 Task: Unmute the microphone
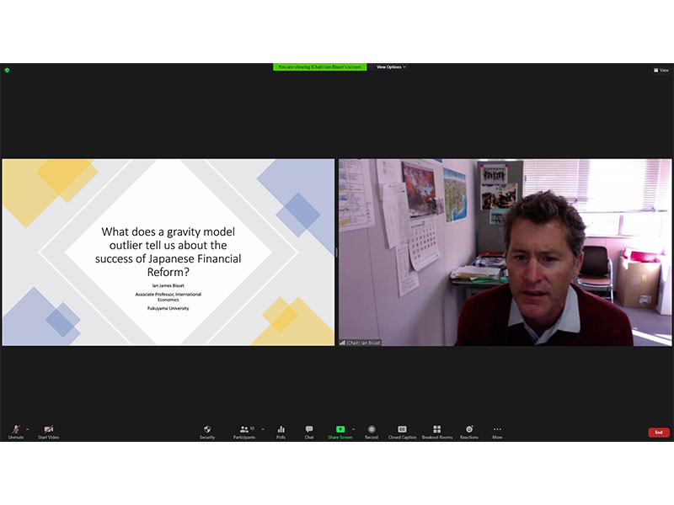(15, 431)
